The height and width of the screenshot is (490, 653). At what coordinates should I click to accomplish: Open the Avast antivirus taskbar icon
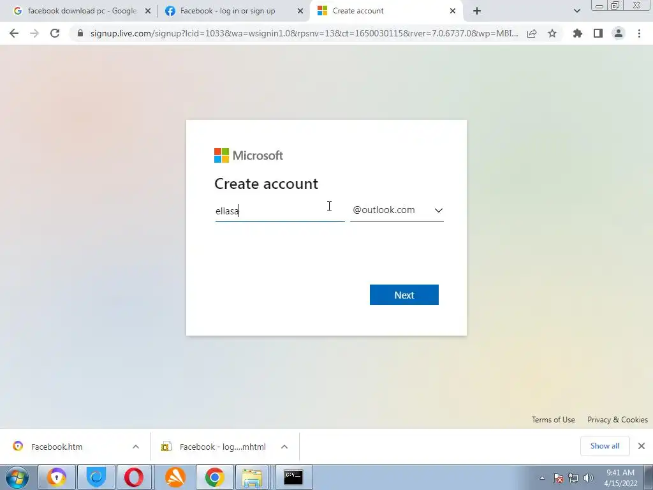point(175,477)
